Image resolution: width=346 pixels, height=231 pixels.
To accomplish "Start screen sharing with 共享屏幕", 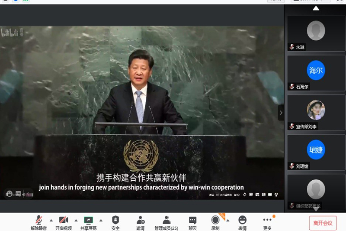I will tap(89, 223).
